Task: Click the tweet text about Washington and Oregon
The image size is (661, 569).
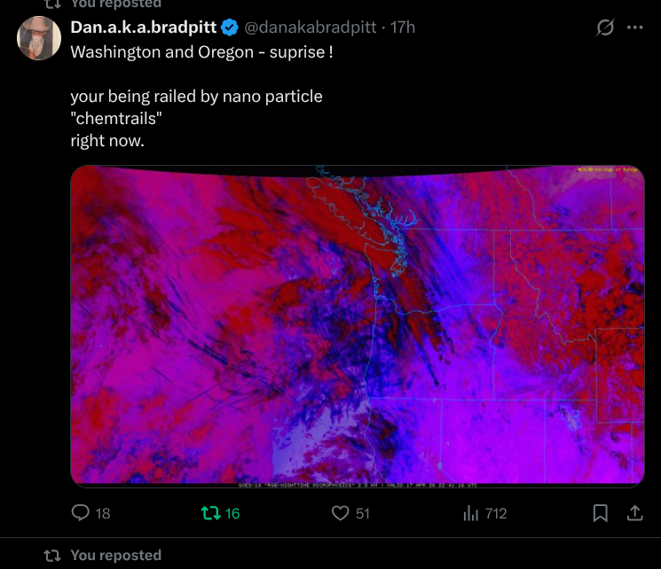Action: coord(201,51)
